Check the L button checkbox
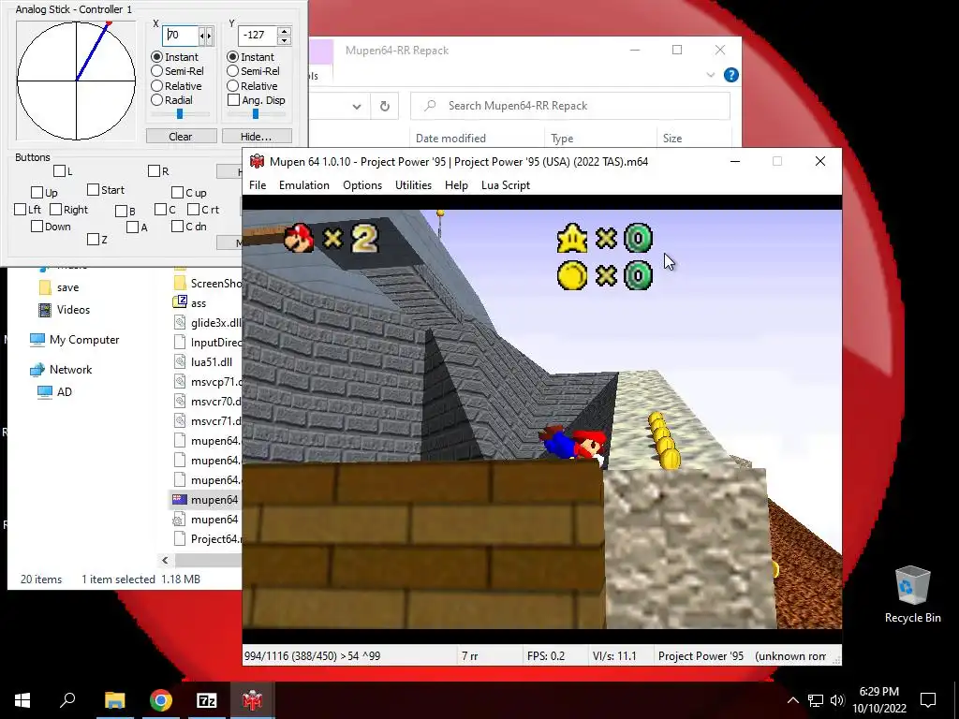Image resolution: width=959 pixels, height=719 pixels. point(59,171)
